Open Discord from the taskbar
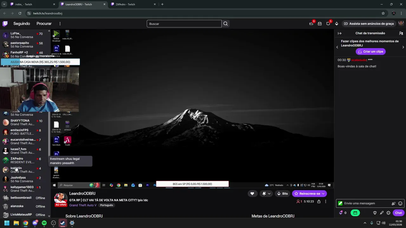Viewport: 406px width, 228px height. (35, 223)
